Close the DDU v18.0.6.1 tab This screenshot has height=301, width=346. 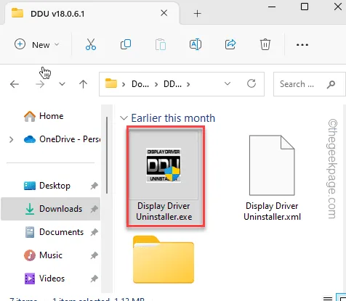164,13
